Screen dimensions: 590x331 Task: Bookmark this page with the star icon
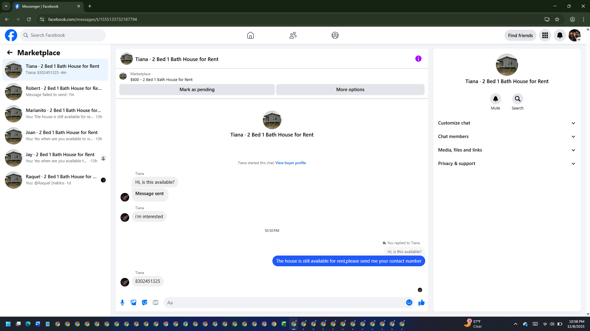[x=557, y=19]
